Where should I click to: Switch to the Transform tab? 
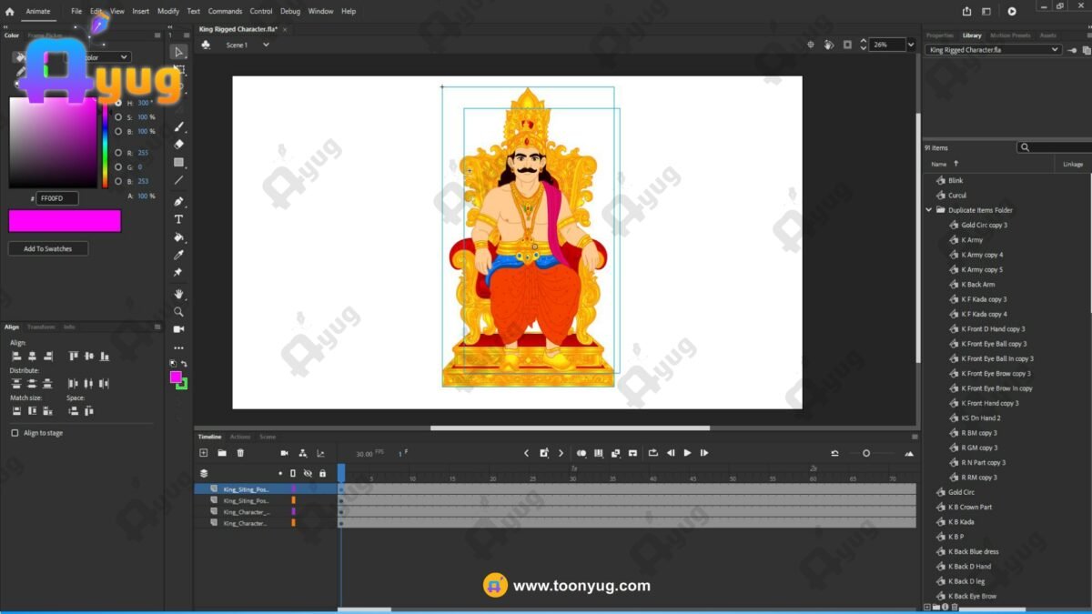41,327
